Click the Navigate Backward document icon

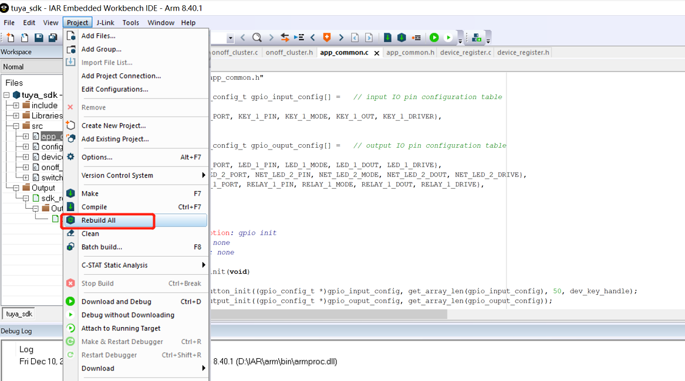click(x=355, y=38)
